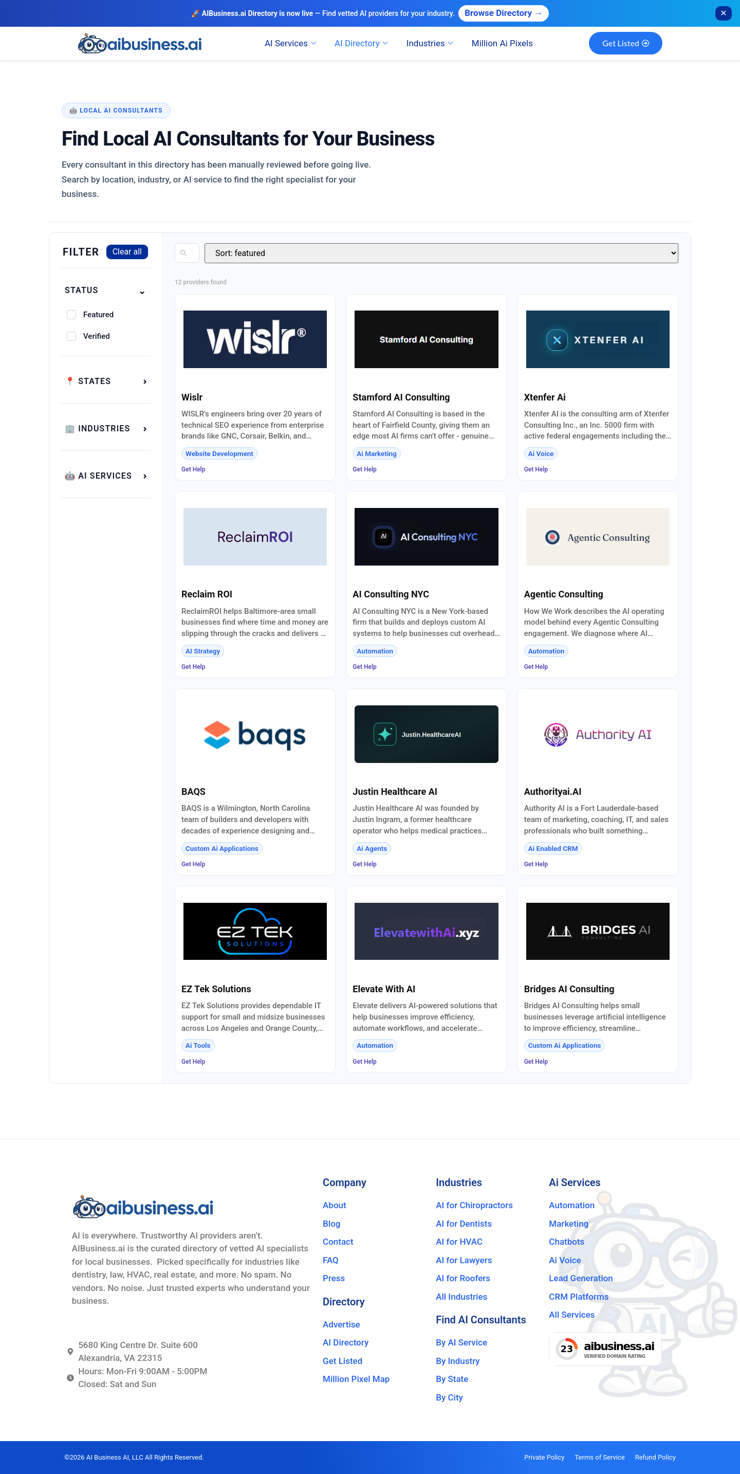Open AI for Chiropractors footer link
The width and height of the screenshot is (740, 1474).
[x=474, y=1205]
